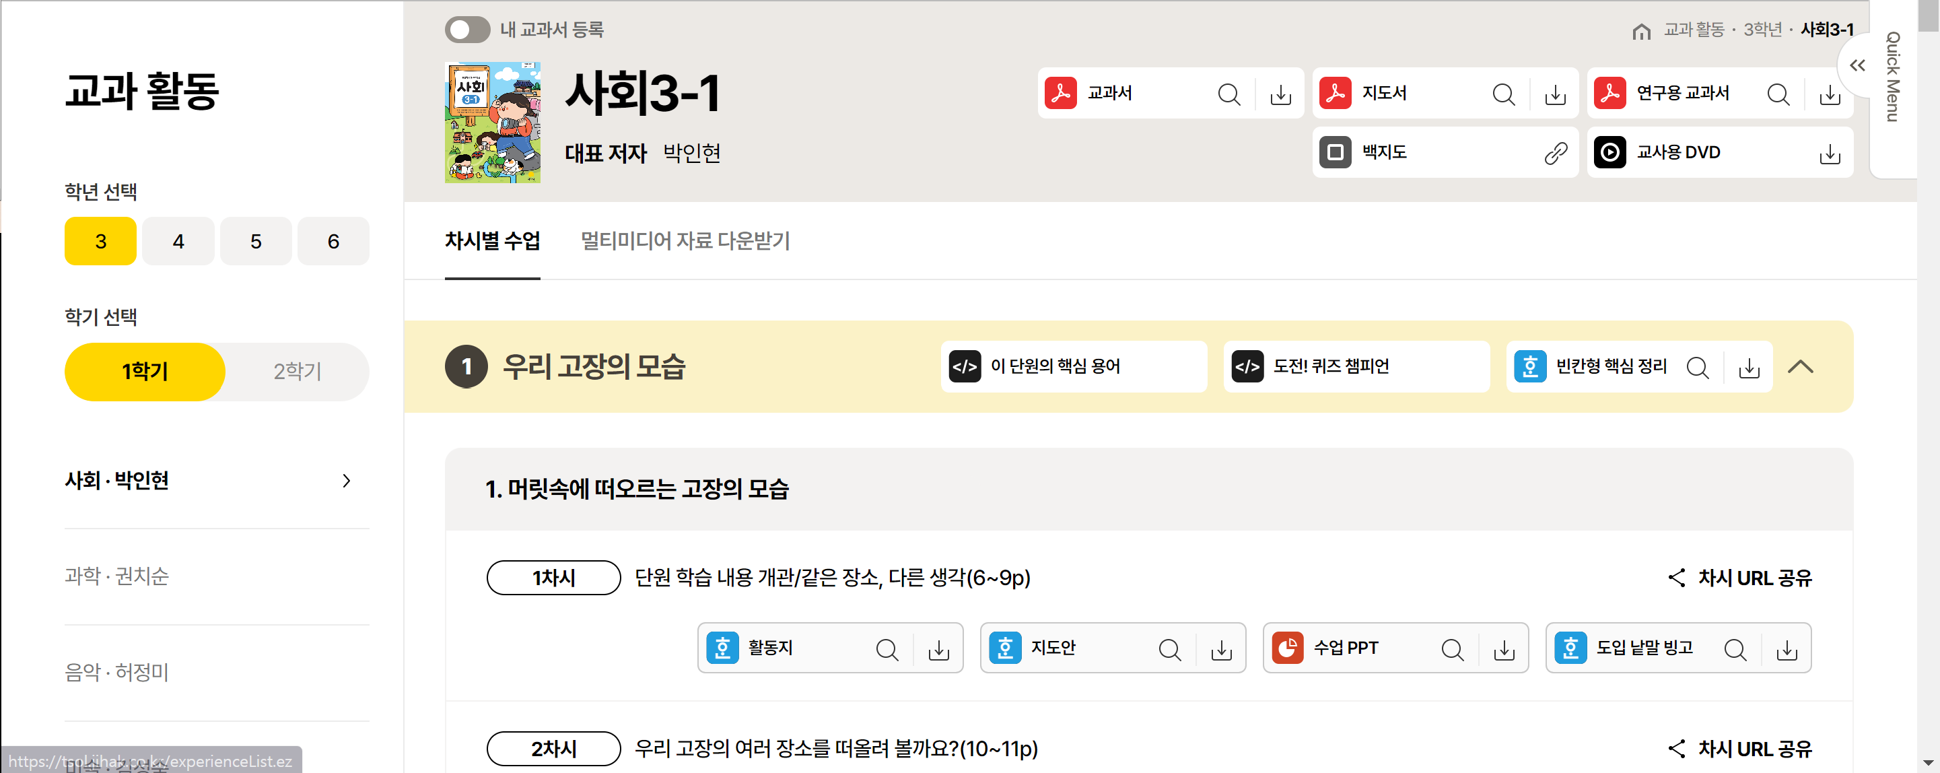1940x773 pixels.
Task: Download the 연구용 교과서 file
Action: point(1830,94)
